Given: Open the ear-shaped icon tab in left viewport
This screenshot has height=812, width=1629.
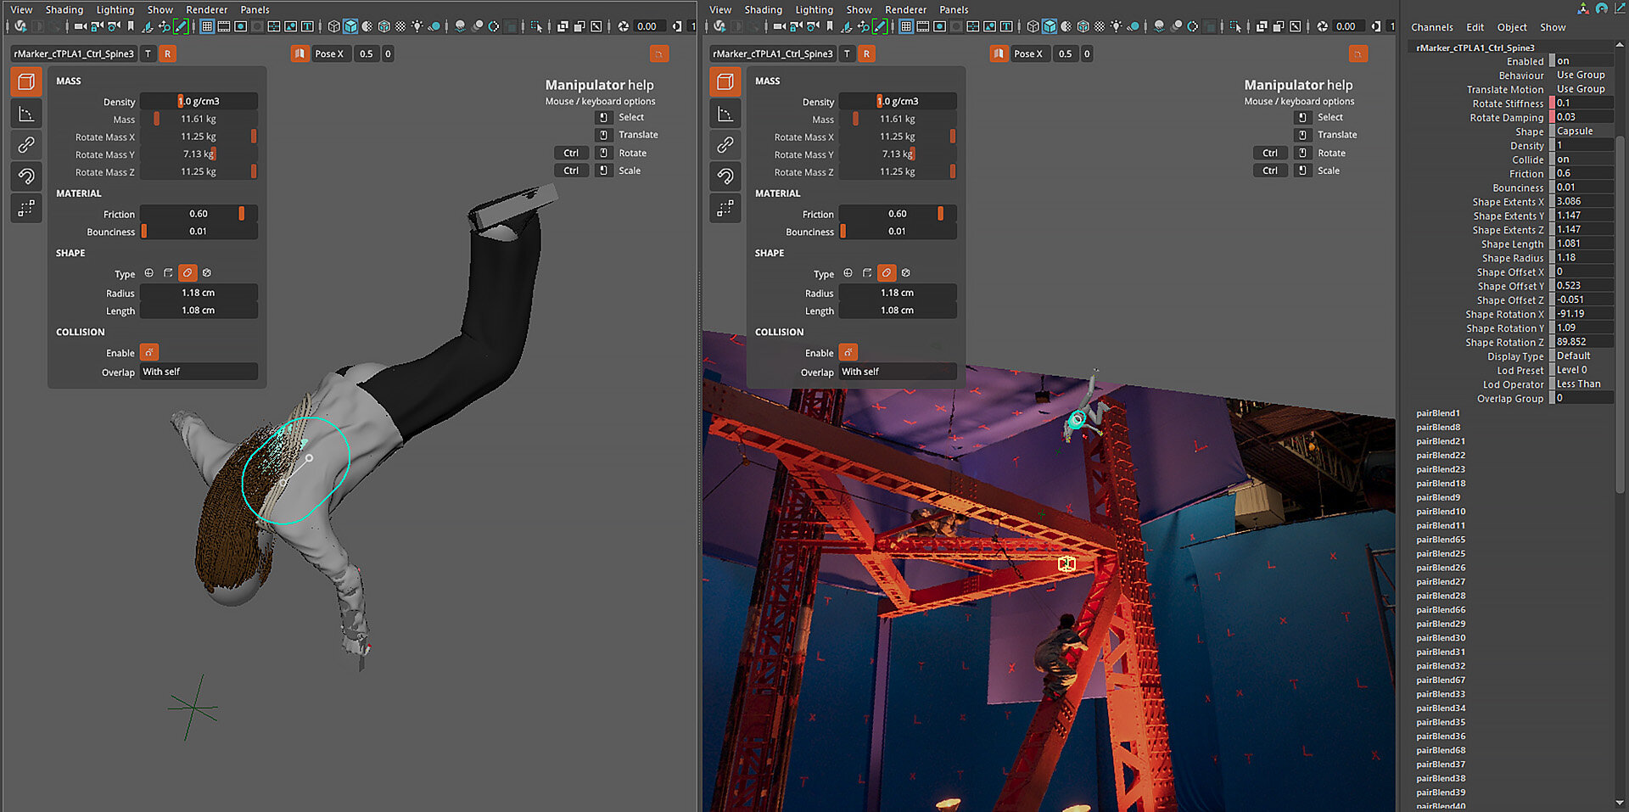Looking at the screenshot, I should [x=26, y=176].
